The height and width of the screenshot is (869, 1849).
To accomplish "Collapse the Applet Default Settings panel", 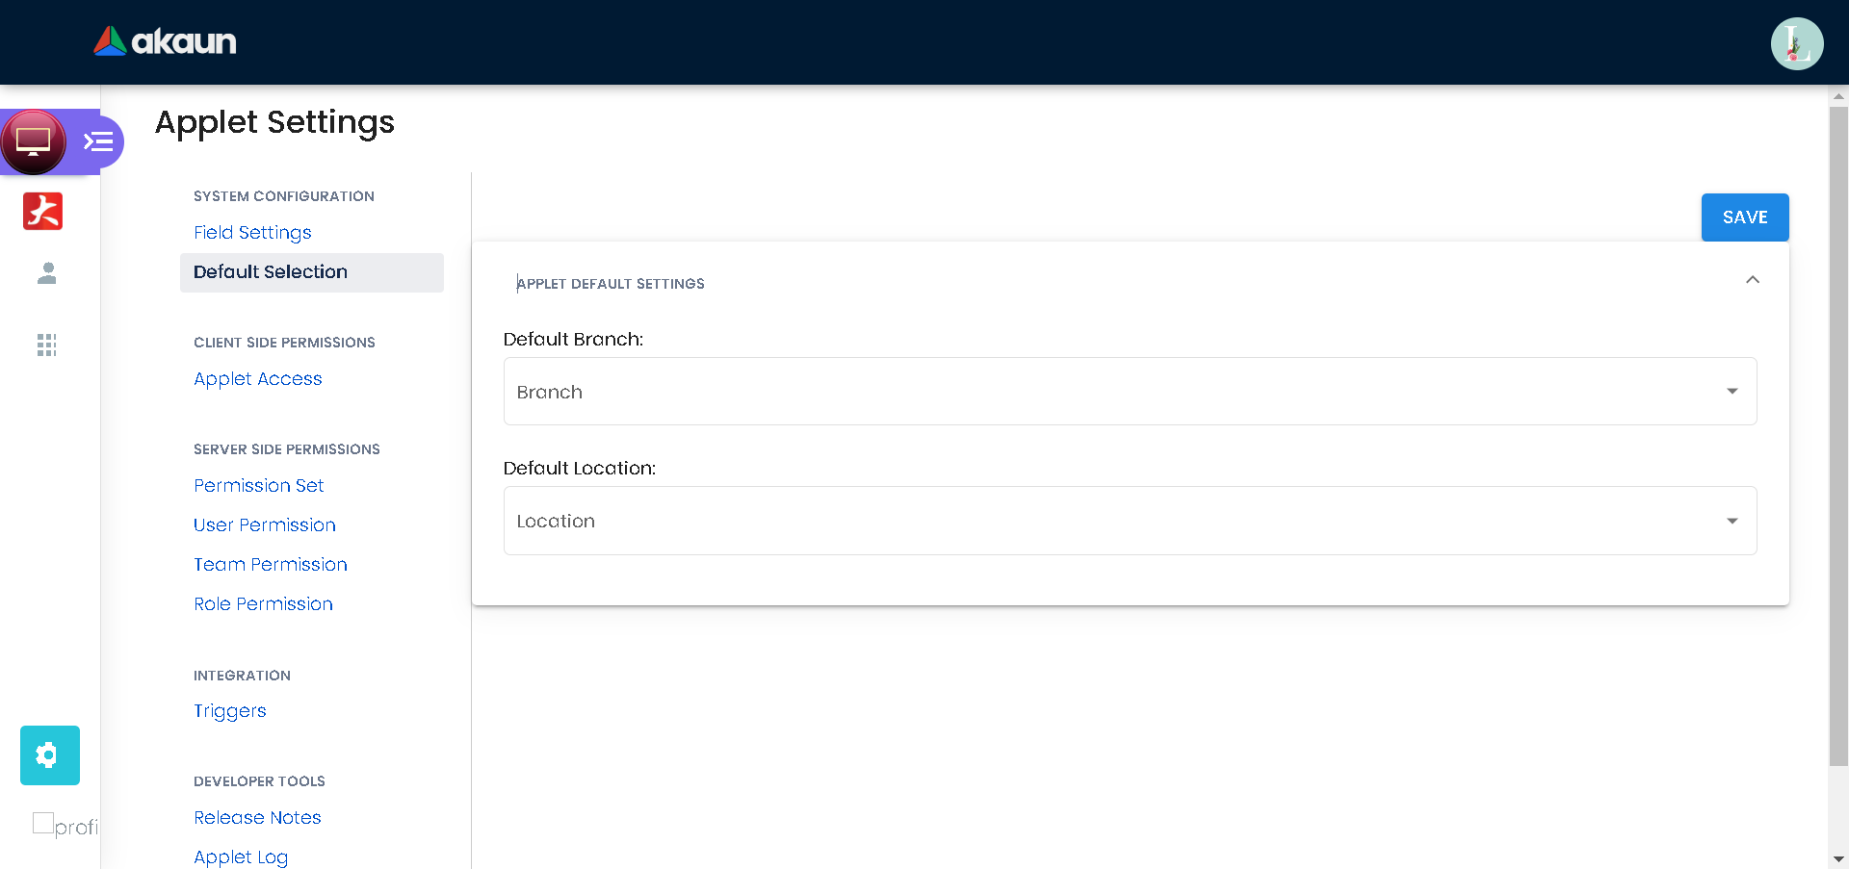I will pyautogui.click(x=1753, y=280).
